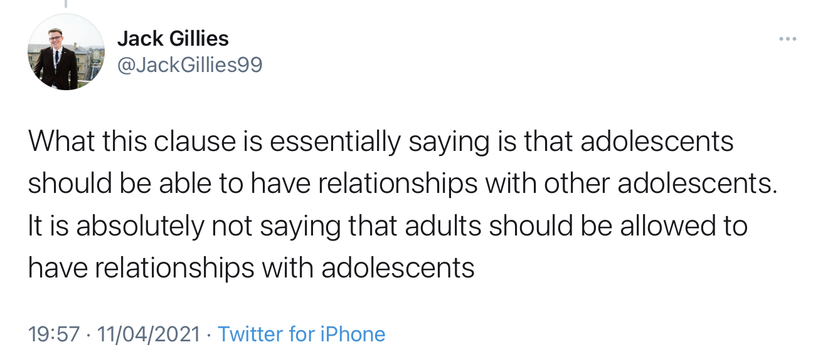The image size is (818, 362).
Task: Click the surname "Gillies" in the bold name
Action: pos(198,39)
